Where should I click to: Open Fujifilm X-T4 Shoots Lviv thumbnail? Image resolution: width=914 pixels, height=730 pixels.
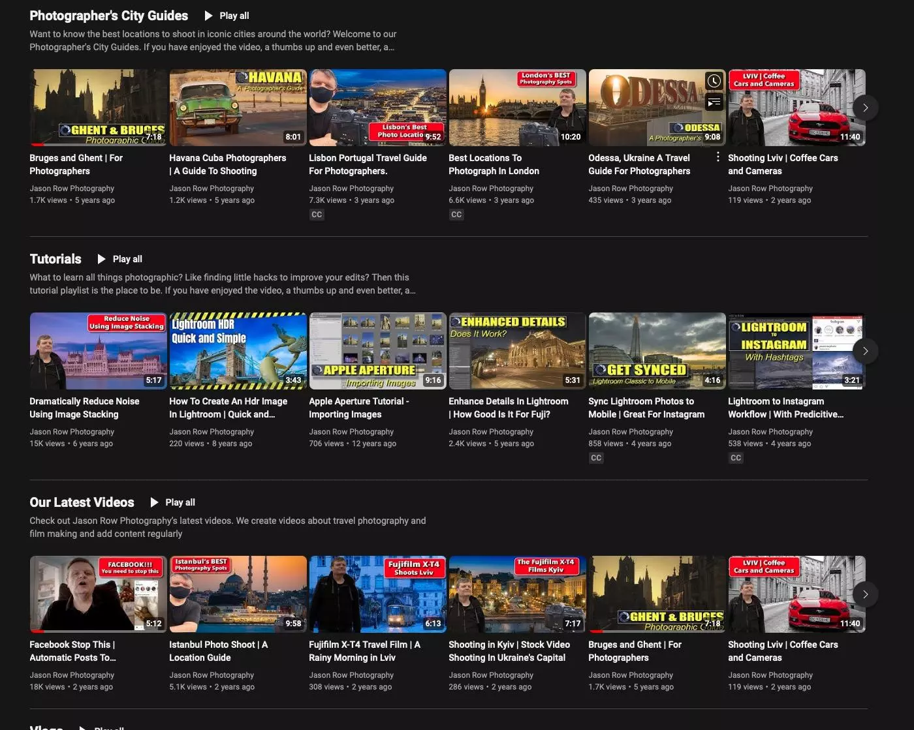coord(377,594)
